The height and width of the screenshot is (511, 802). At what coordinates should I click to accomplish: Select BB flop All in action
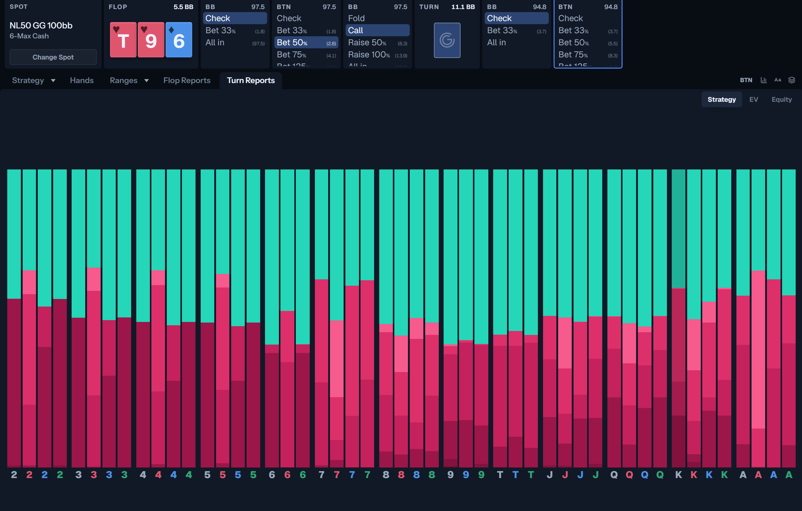tap(235, 42)
